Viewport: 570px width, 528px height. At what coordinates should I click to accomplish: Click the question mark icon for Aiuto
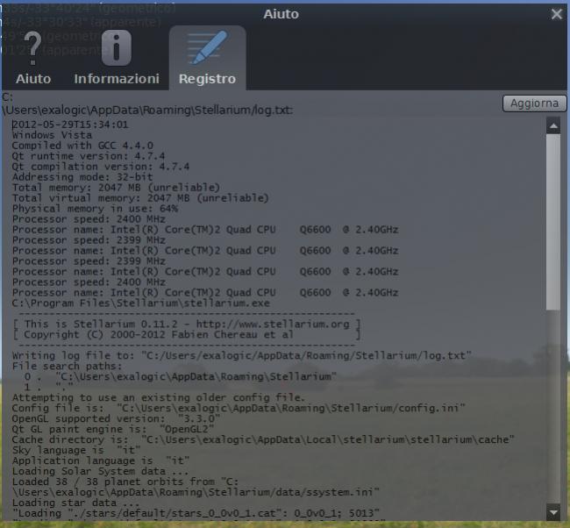pos(33,49)
